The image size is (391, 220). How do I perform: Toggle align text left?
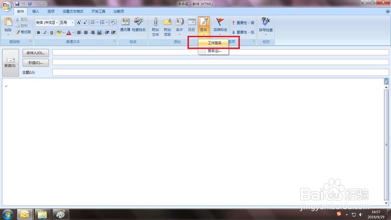pyautogui.click(x=79, y=32)
